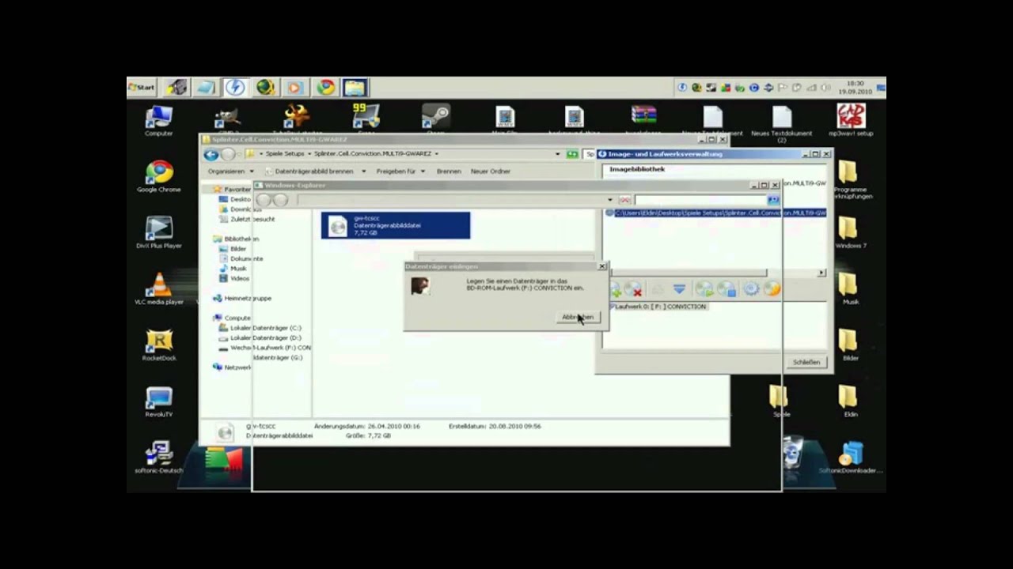Image resolution: width=1013 pixels, height=569 pixels.
Task: Click orange burn disc icon in image manager
Action: click(x=772, y=290)
